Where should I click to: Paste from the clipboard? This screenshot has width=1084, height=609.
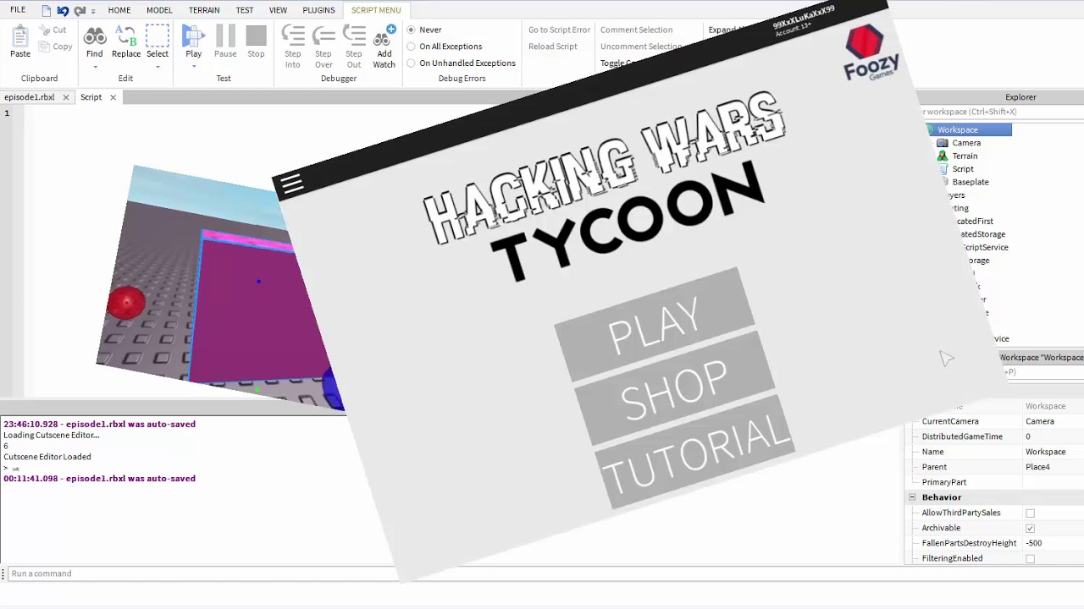(x=20, y=41)
